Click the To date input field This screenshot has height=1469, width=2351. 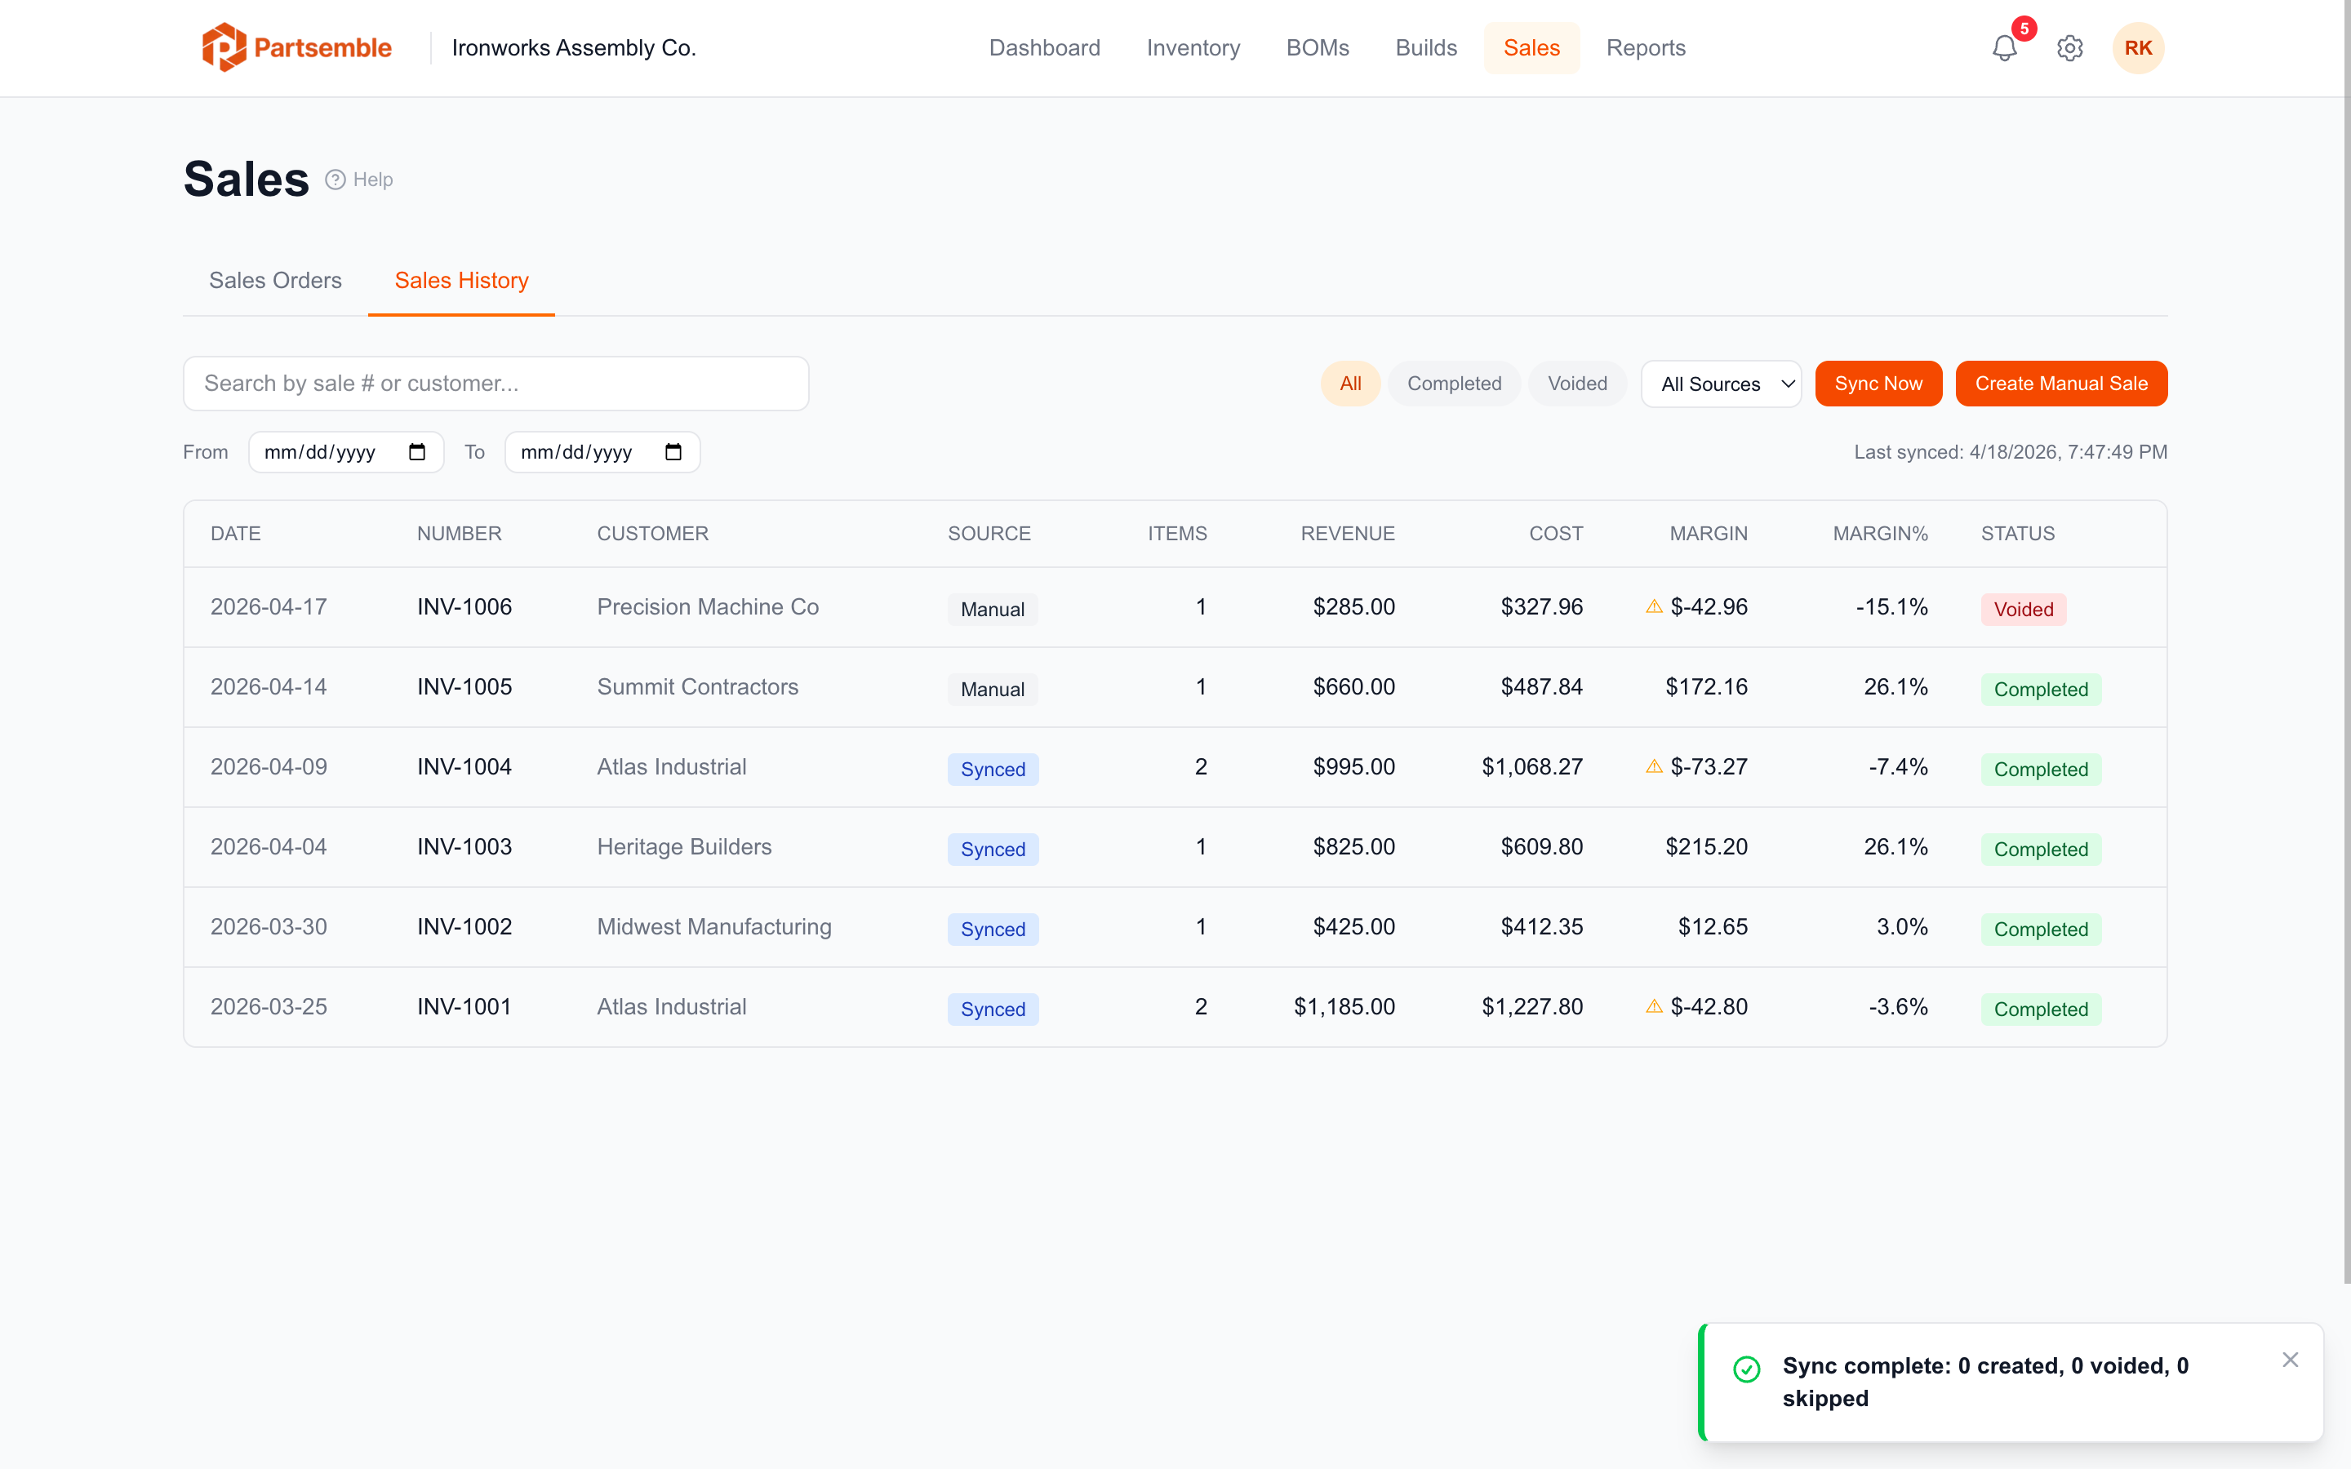point(602,452)
